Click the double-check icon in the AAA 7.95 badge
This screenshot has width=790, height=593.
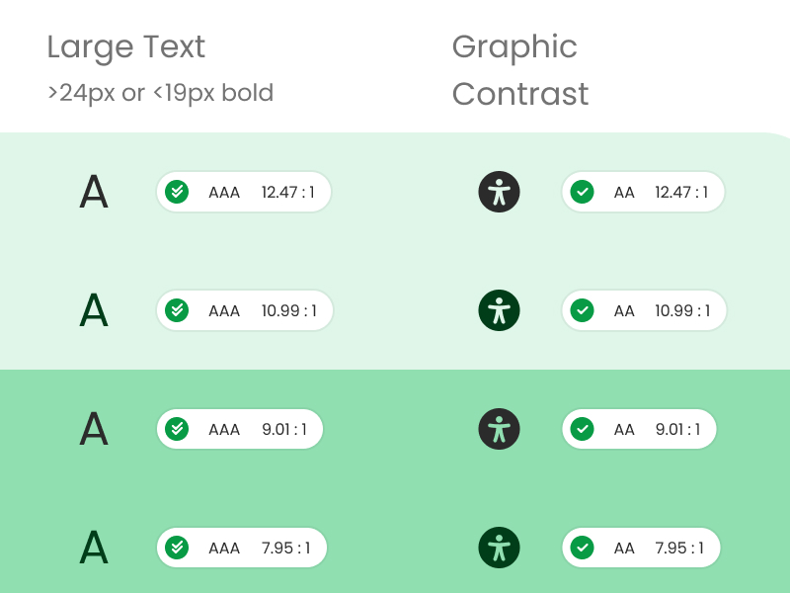[x=177, y=548]
